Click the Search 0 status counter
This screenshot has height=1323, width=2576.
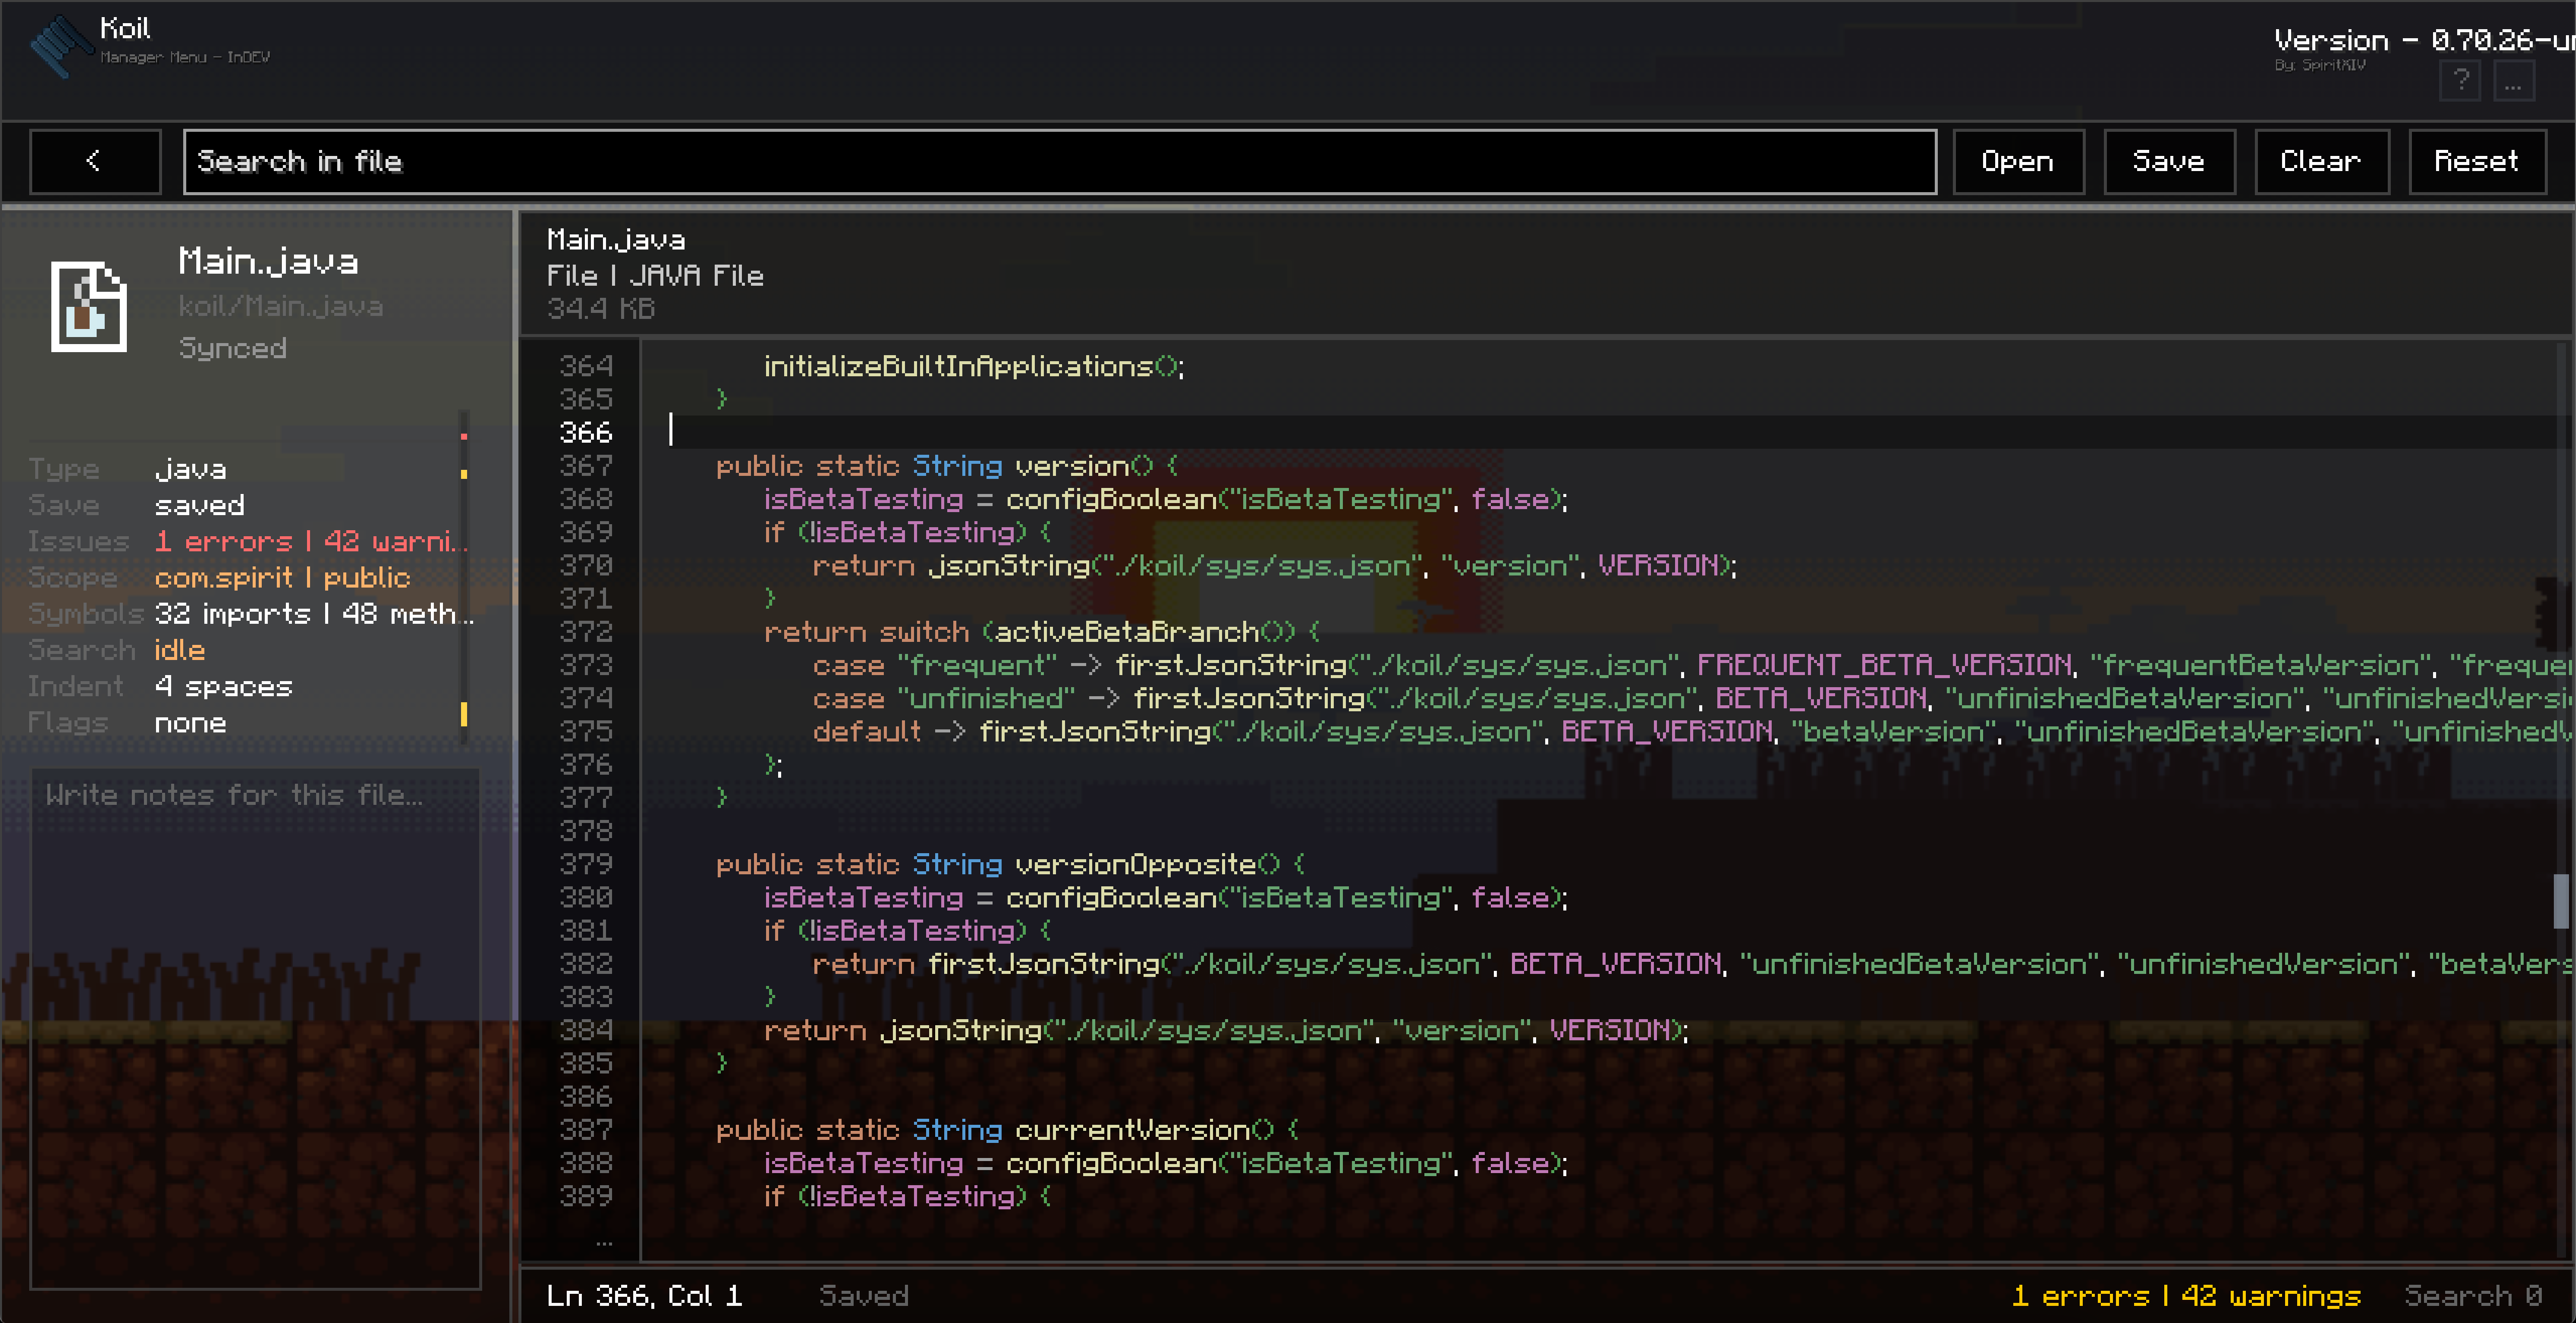[x=2473, y=1296]
